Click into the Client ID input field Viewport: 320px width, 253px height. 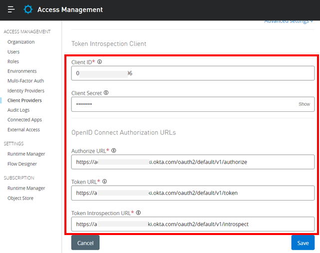pyautogui.click(x=193, y=73)
